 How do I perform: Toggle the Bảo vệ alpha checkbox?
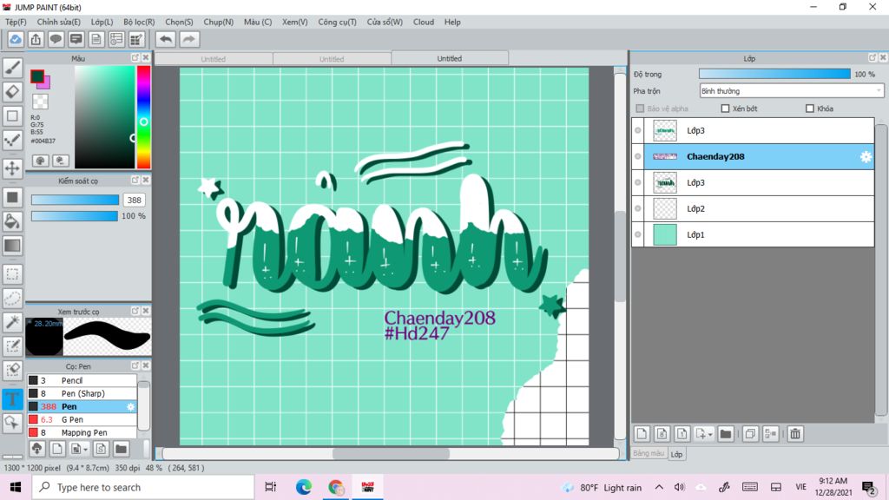pos(640,109)
